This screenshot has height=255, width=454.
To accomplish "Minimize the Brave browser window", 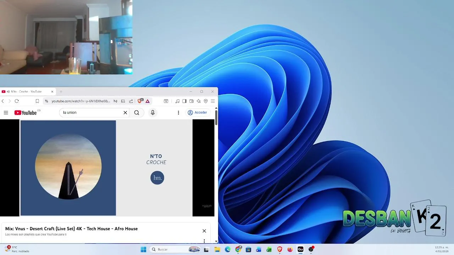I will pos(190,91).
